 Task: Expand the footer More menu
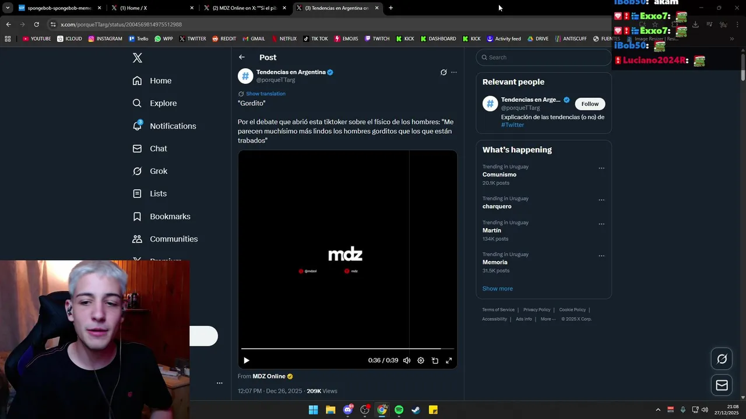pyautogui.click(x=547, y=319)
